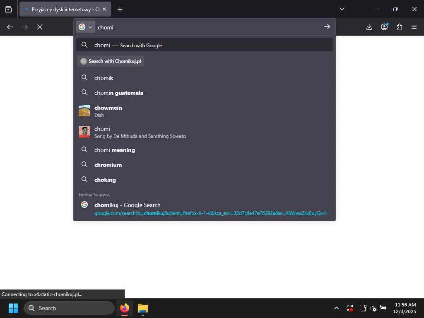Viewport: 424px width, 318px height.
Task: Minimize the Firefox window
Action: [376, 9]
